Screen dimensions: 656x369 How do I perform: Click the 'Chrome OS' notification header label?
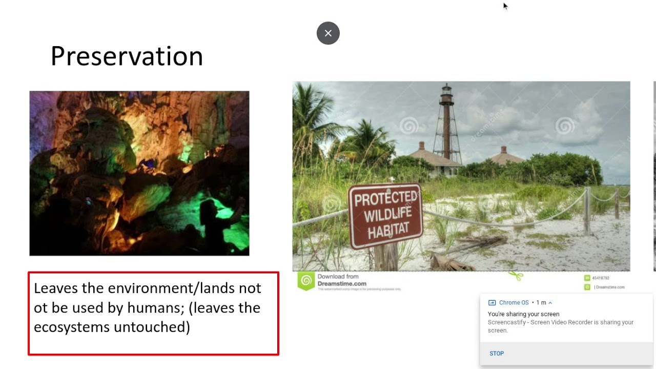pyautogui.click(x=514, y=303)
